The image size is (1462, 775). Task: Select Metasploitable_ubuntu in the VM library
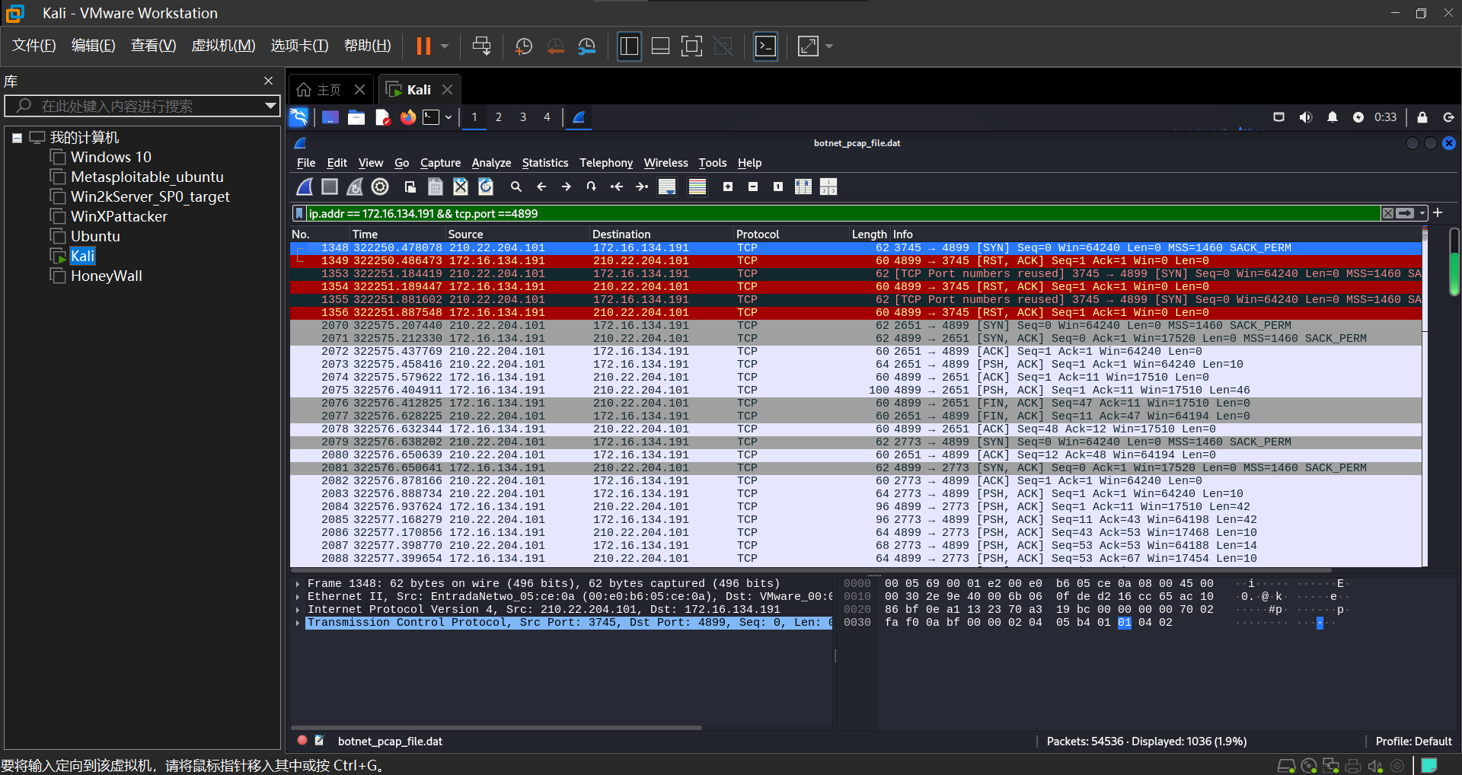click(147, 177)
